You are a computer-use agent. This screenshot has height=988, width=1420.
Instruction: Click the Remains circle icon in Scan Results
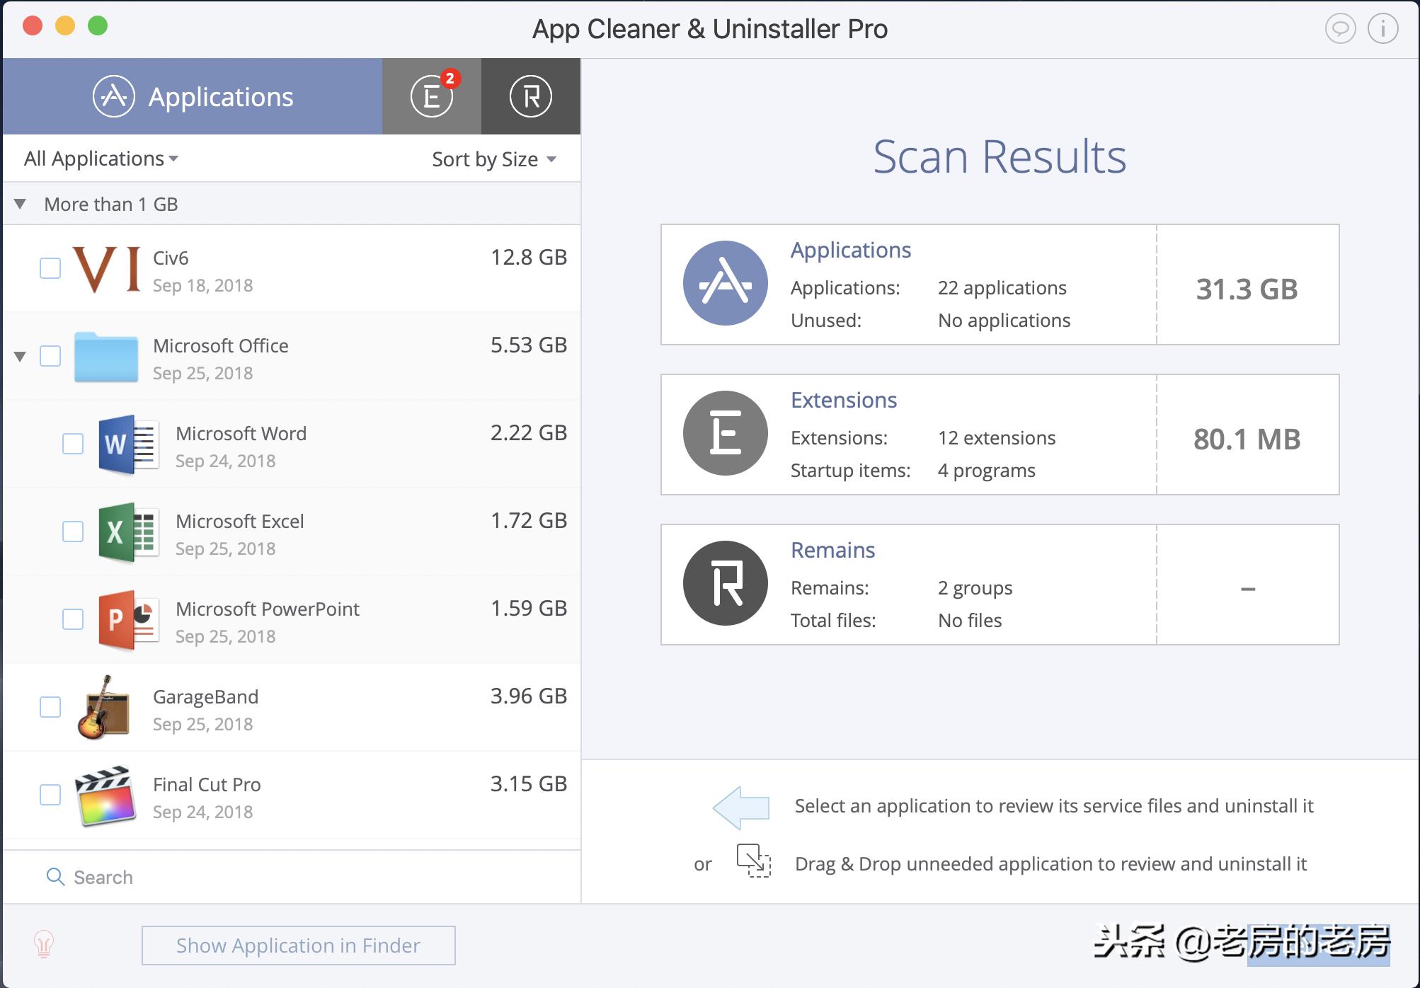[x=725, y=583]
